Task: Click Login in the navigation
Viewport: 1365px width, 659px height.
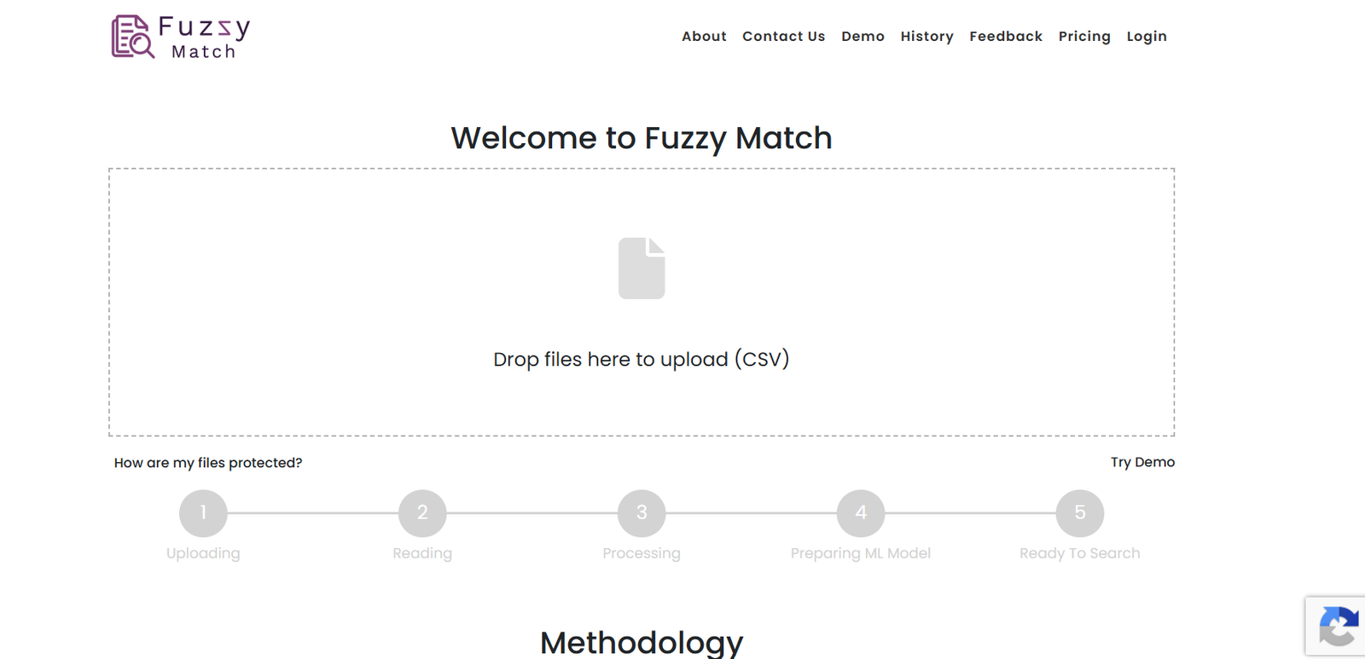Action: tap(1147, 37)
